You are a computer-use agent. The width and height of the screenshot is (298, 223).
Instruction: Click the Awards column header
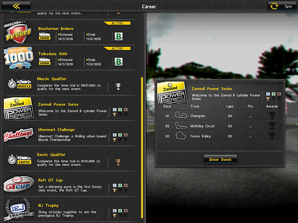[x=272, y=107]
